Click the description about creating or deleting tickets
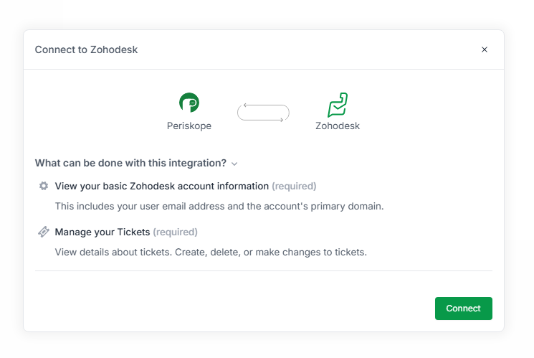The height and width of the screenshot is (358, 534). coord(211,252)
